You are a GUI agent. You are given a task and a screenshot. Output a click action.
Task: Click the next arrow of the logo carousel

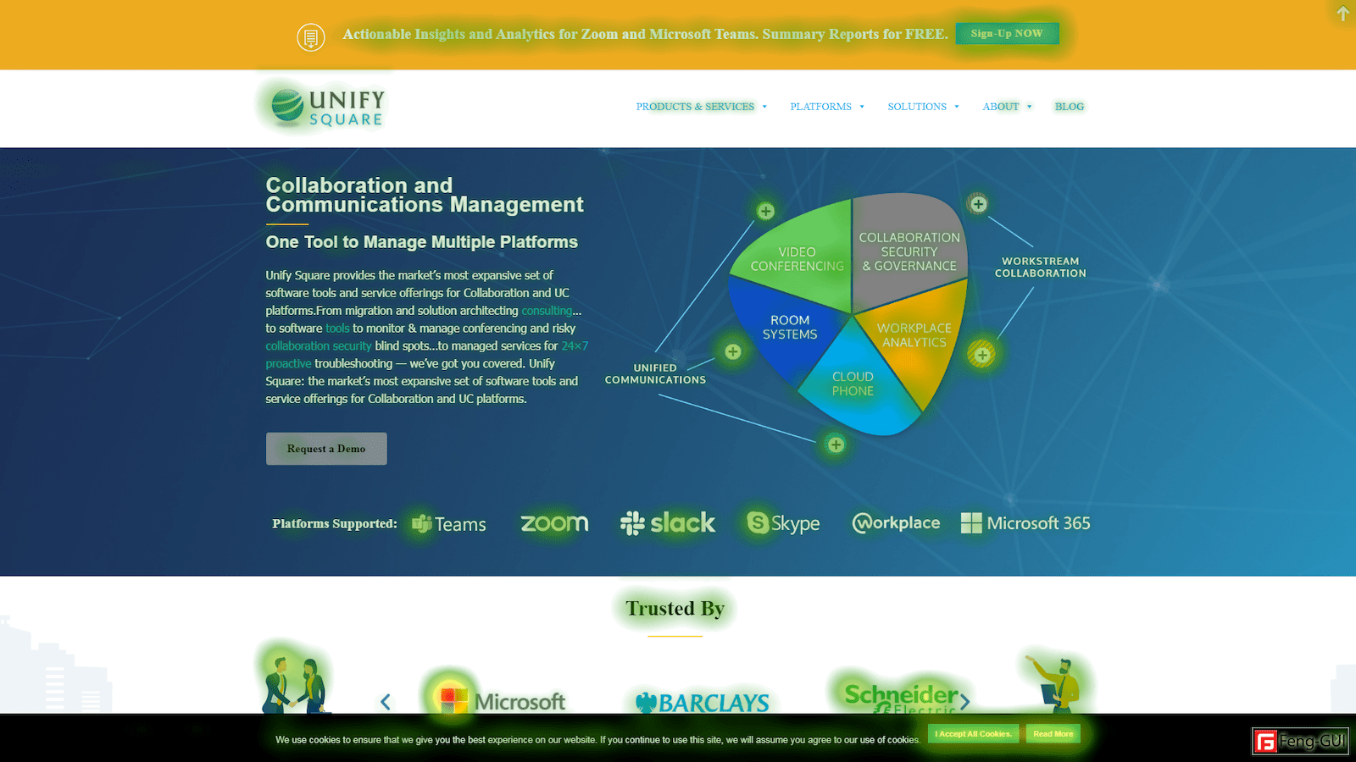click(964, 702)
